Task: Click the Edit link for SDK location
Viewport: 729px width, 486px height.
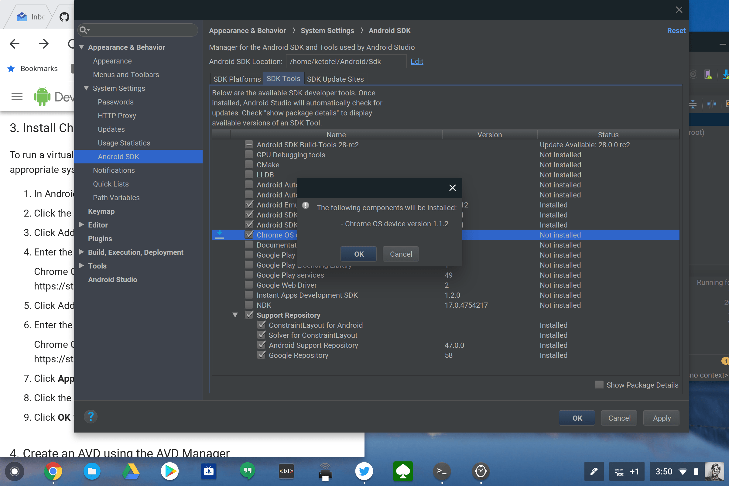Action: [x=417, y=61]
